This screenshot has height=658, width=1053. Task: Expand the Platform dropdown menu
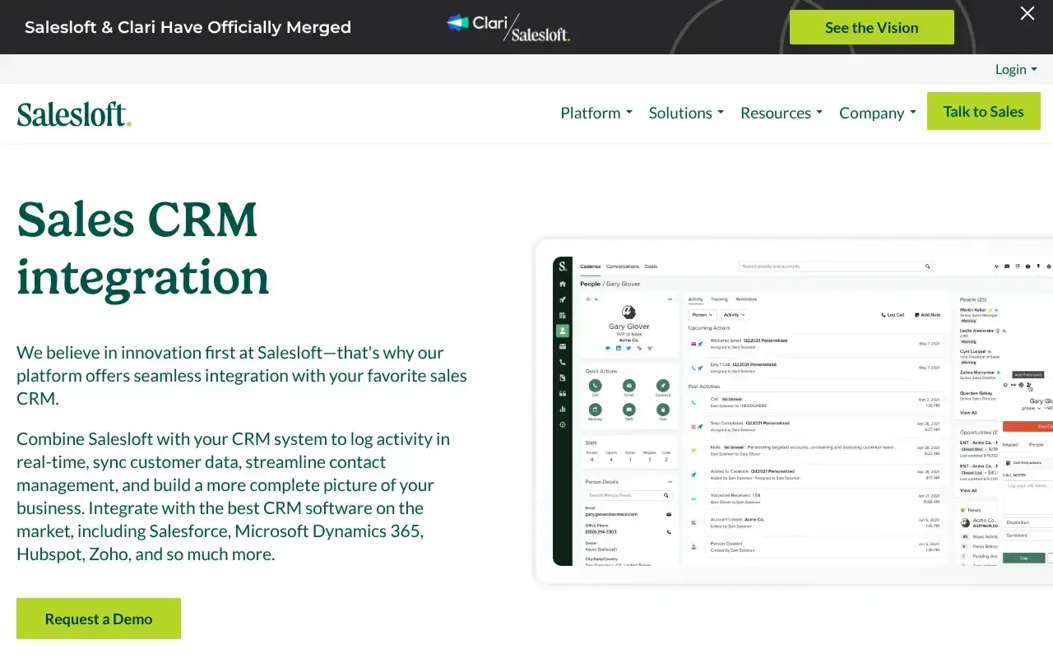[596, 113]
